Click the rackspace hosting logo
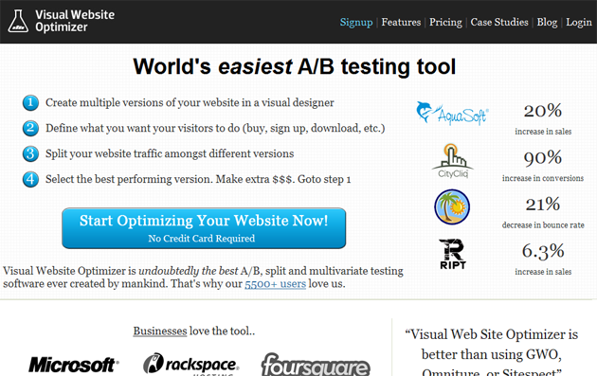Viewport: 597px width, 376px height. 191,365
